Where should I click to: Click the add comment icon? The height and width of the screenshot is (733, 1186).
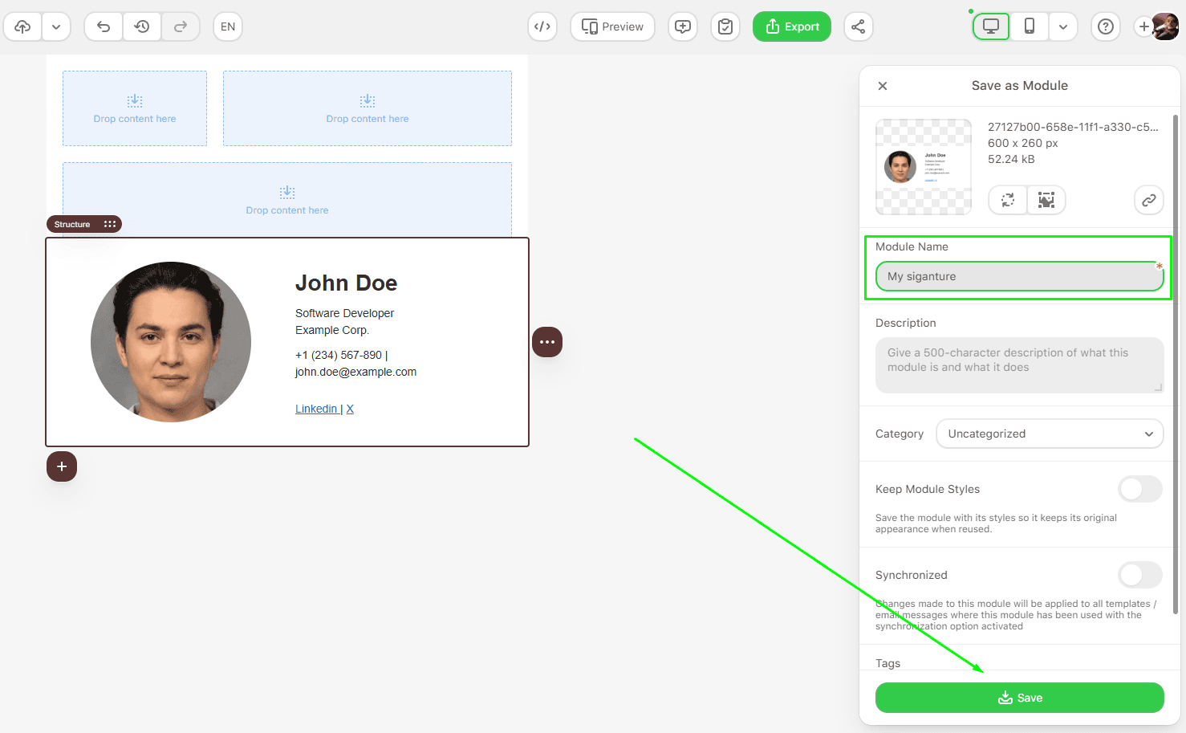coord(683,26)
